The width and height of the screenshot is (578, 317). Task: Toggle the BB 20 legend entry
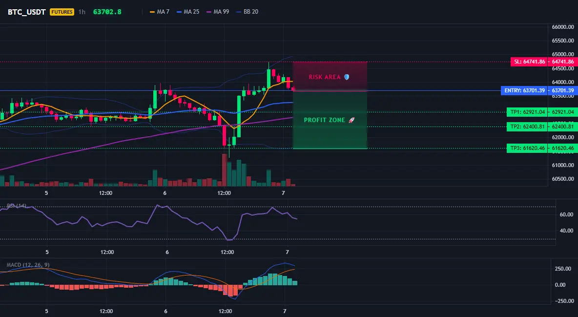tap(248, 12)
